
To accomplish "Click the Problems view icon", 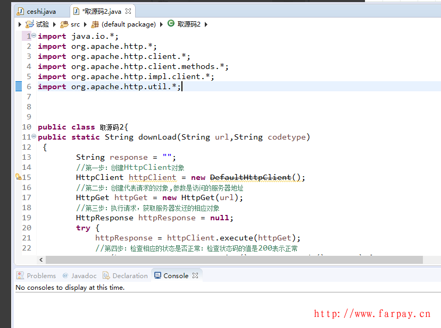I will (20, 275).
